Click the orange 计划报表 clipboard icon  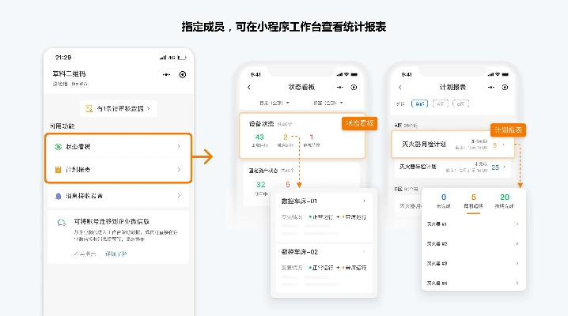(x=59, y=170)
